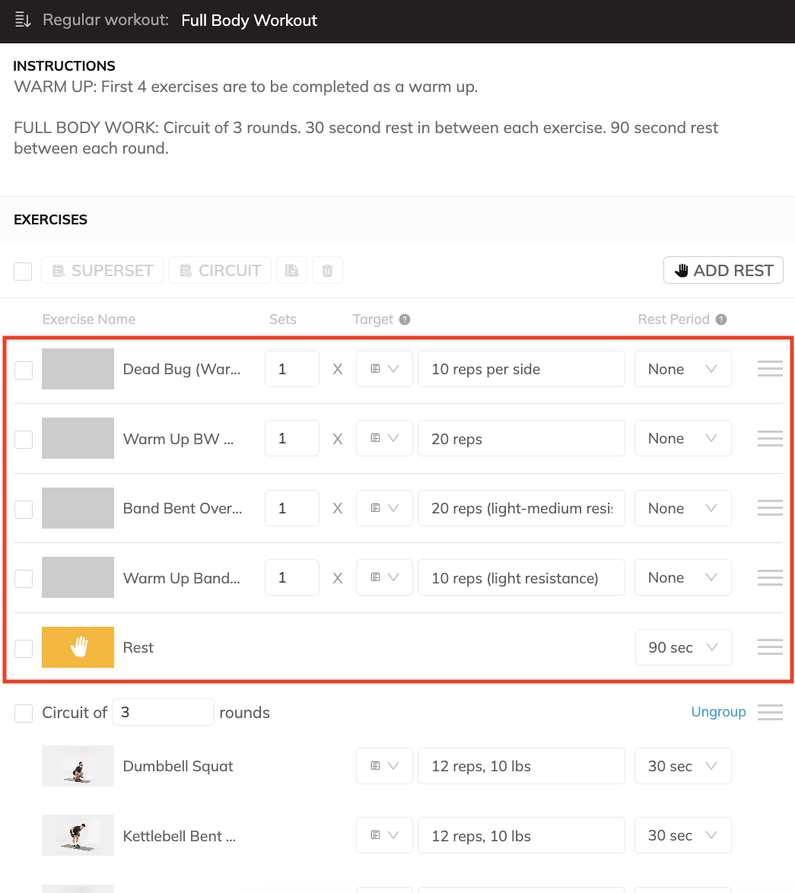Grab the drag handle for Dead Bug row

pyautogui.click(x=770, y=368)
